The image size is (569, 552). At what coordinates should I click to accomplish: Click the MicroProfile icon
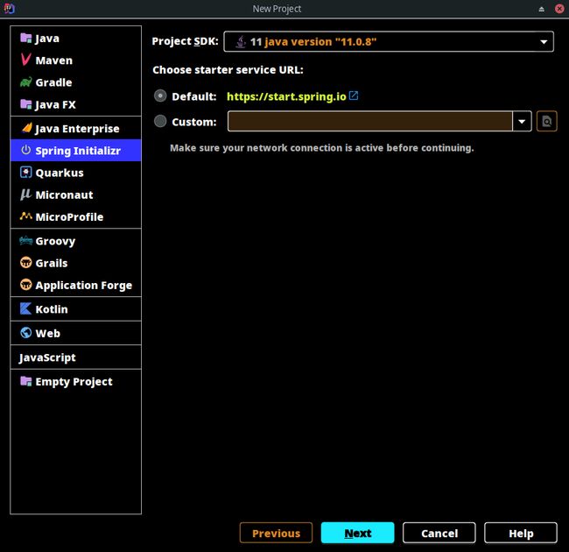click(x=25, y=216)
